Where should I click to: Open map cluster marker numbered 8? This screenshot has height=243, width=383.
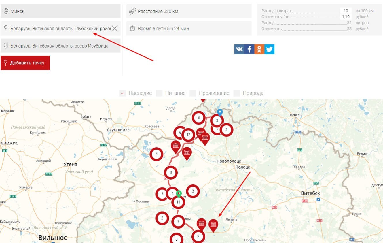pyautogui.click(x=171, y=173)
